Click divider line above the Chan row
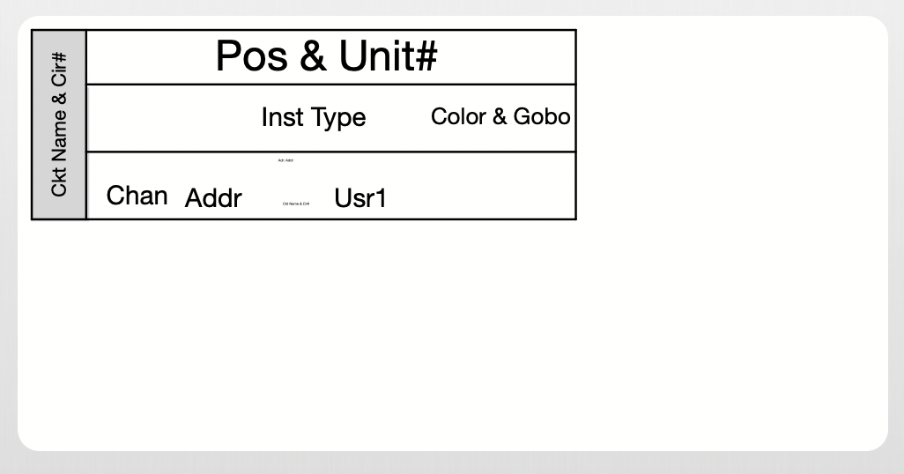The width and height of the screenshot is (904, 474). [x=330, y=152]
